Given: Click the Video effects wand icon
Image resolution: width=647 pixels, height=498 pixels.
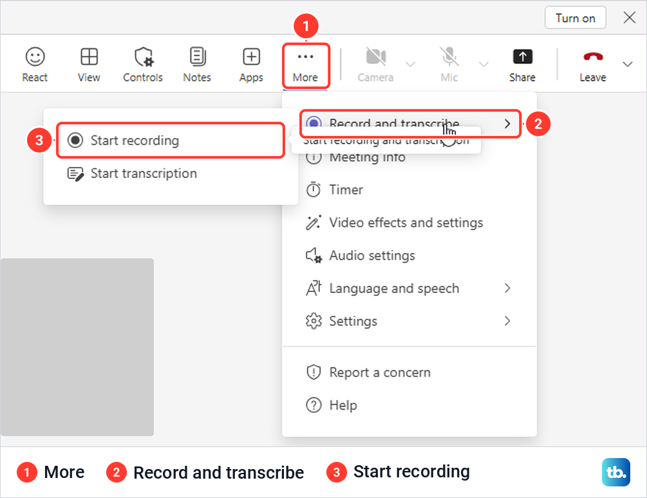Looking at the screenshot, I should tap(314, 222).
